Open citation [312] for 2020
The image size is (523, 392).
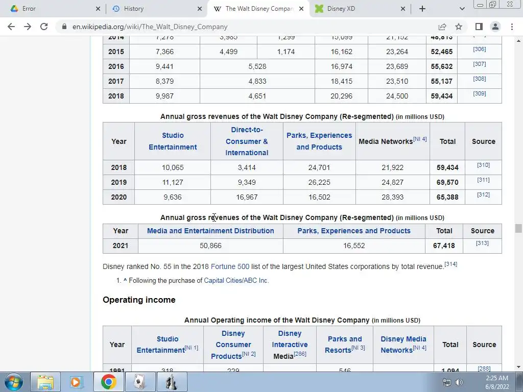(x=483, y=194)
